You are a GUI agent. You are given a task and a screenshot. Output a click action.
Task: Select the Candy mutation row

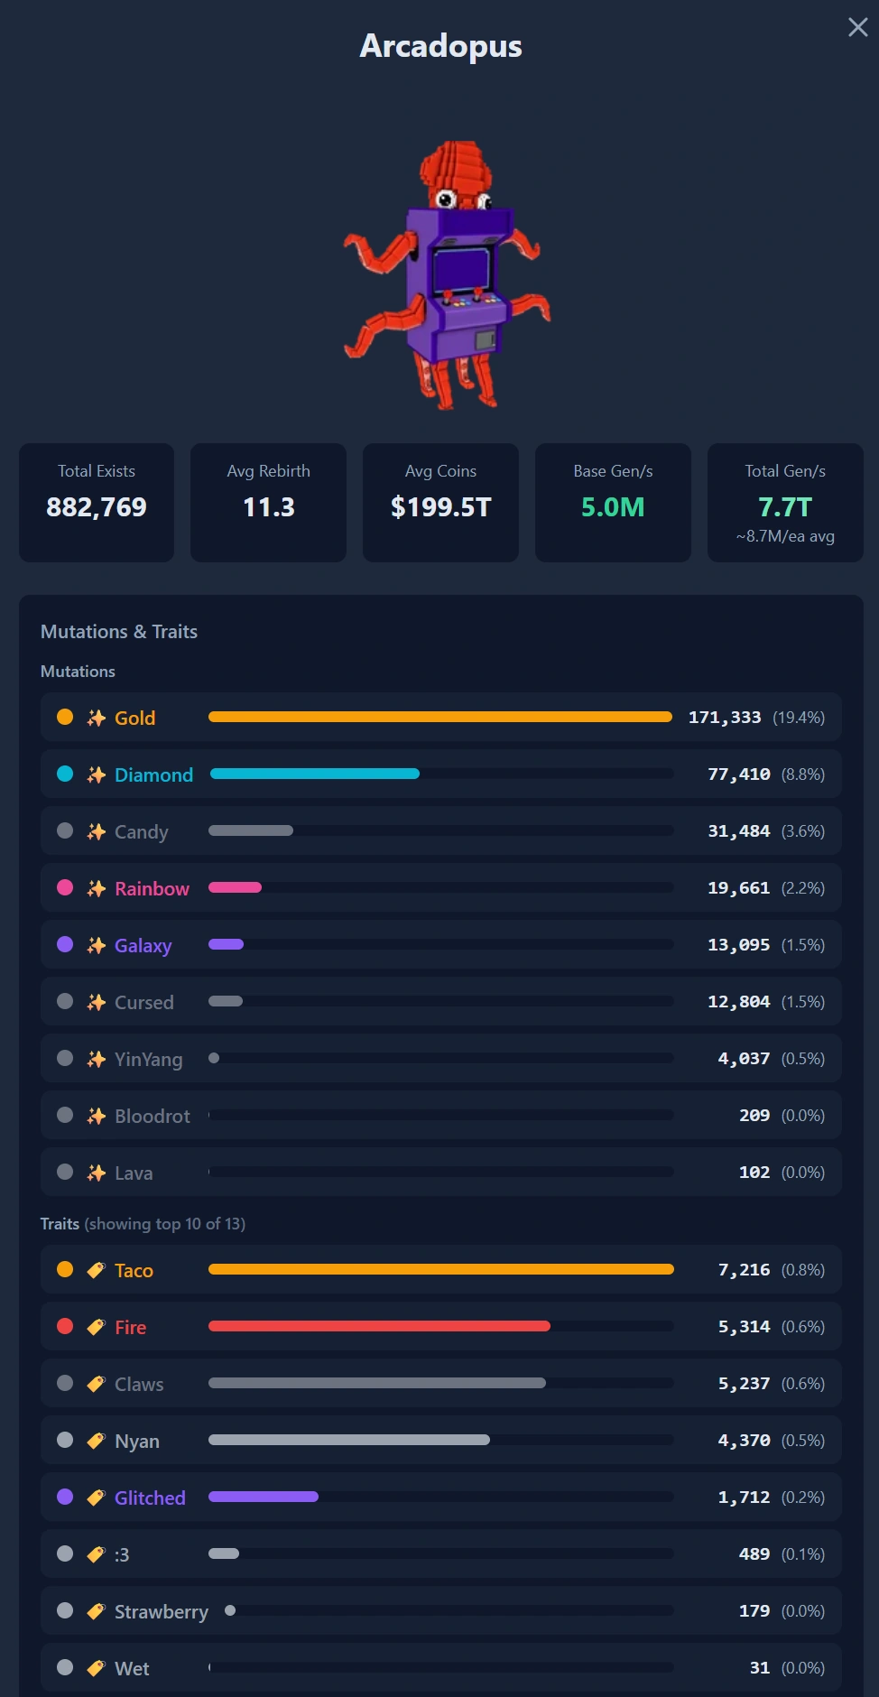tap(440, 830)
